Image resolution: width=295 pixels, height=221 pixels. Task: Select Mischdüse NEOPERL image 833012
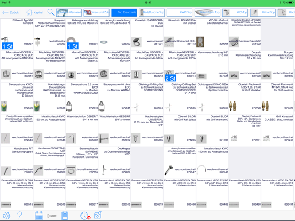pos(104,74)
